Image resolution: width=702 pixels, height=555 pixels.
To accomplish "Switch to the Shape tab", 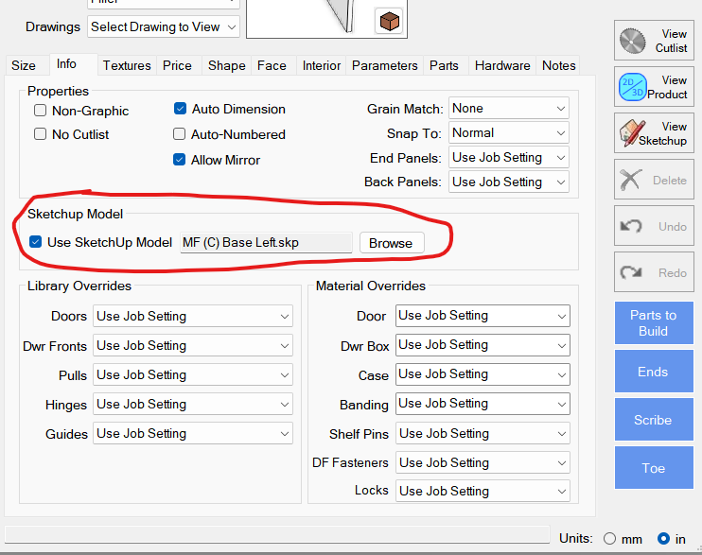I will pyautogui.click(x=226, y=65).
